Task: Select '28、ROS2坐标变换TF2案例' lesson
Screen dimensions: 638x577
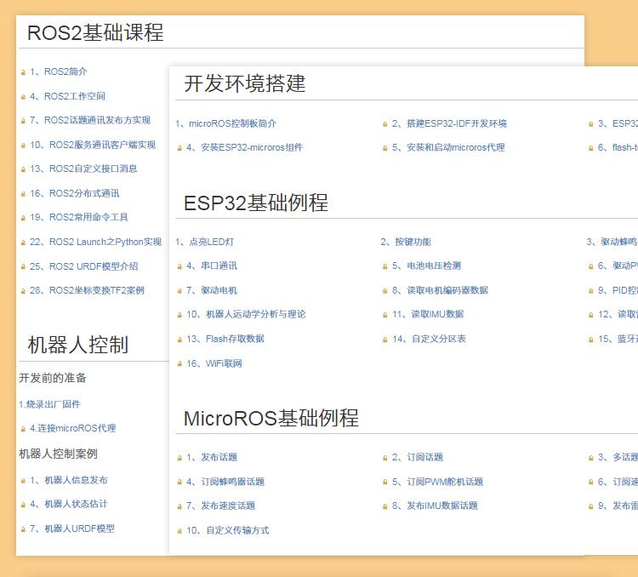Action: click(x=87, y=290)
